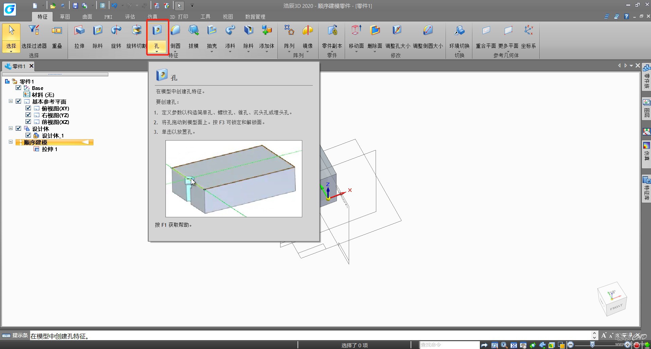Click the 删除面 delete faces tool
The width and height of the screenshot is (651, 349).
pyautogui.click(x=375, y=37)
